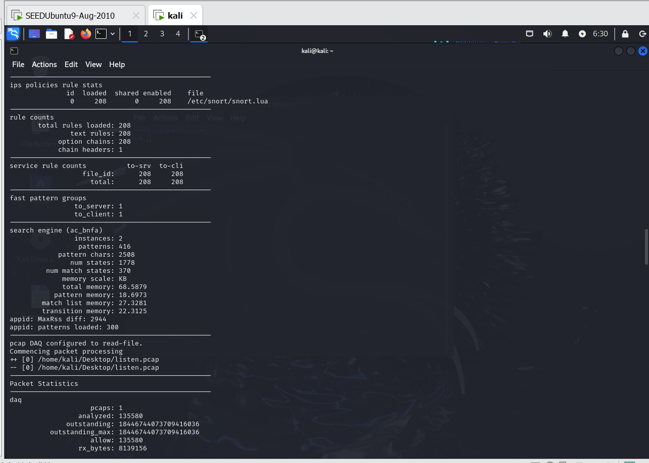Switch to workspace 1

(130, 34)
